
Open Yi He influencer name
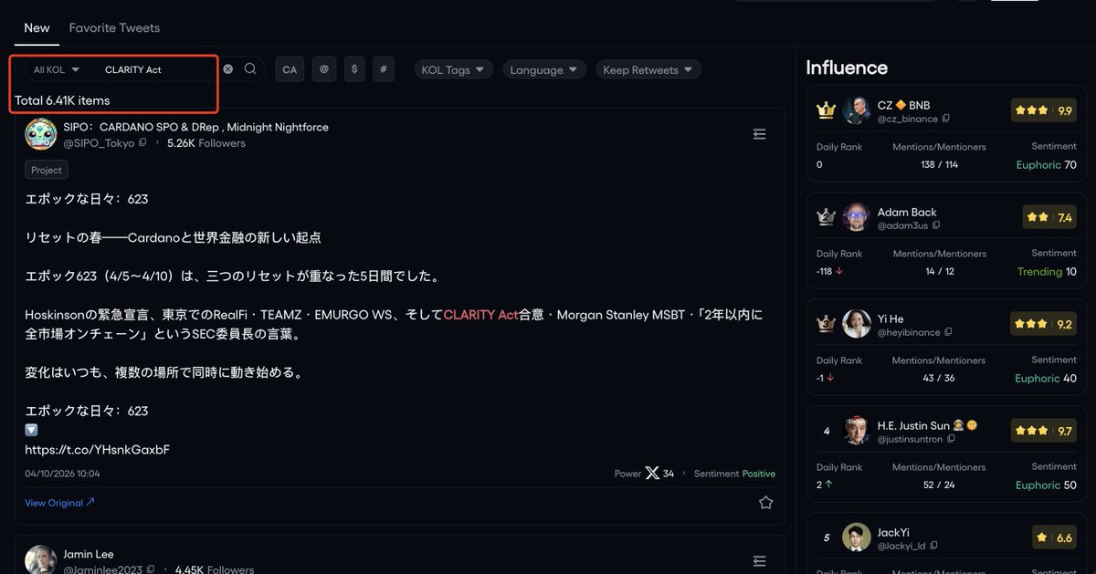point(890,318)
